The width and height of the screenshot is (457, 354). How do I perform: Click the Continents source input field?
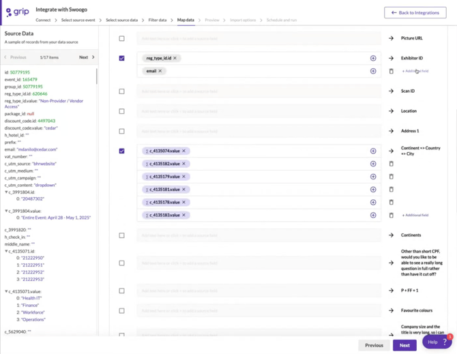pyautogui.click(x=259, y=235)
